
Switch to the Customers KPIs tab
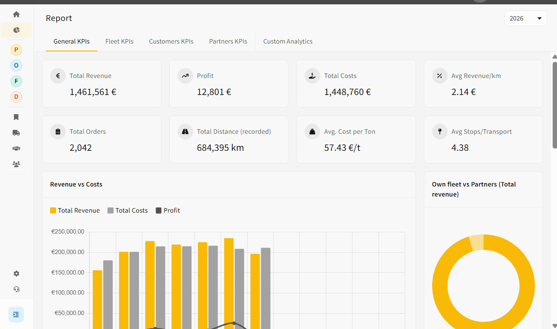[171, 41]
